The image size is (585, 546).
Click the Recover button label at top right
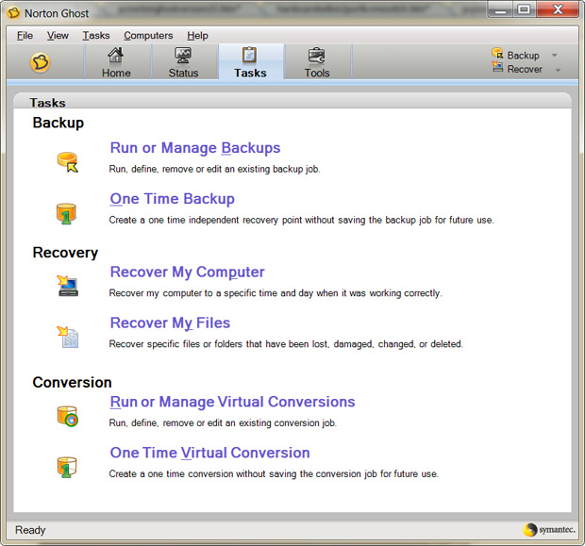[x=525, y=69]
